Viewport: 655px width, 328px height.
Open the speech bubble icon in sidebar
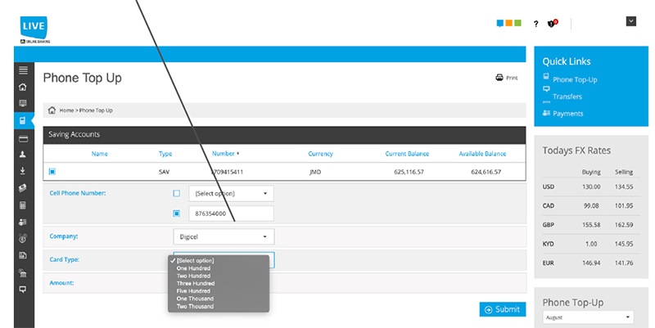pyautogui.click(x=23, y=290)
